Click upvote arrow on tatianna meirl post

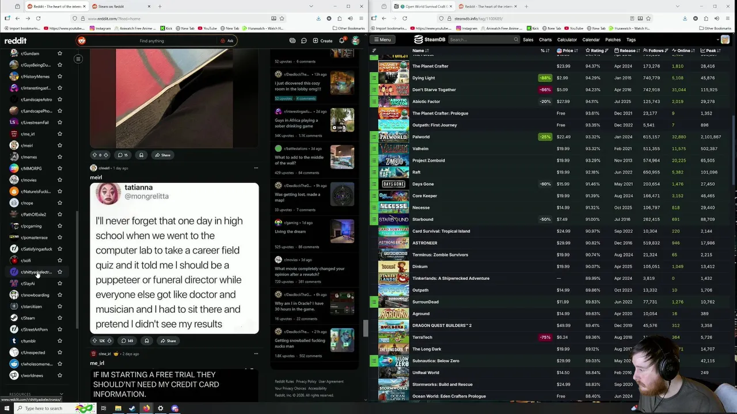[x=95, y=341]
